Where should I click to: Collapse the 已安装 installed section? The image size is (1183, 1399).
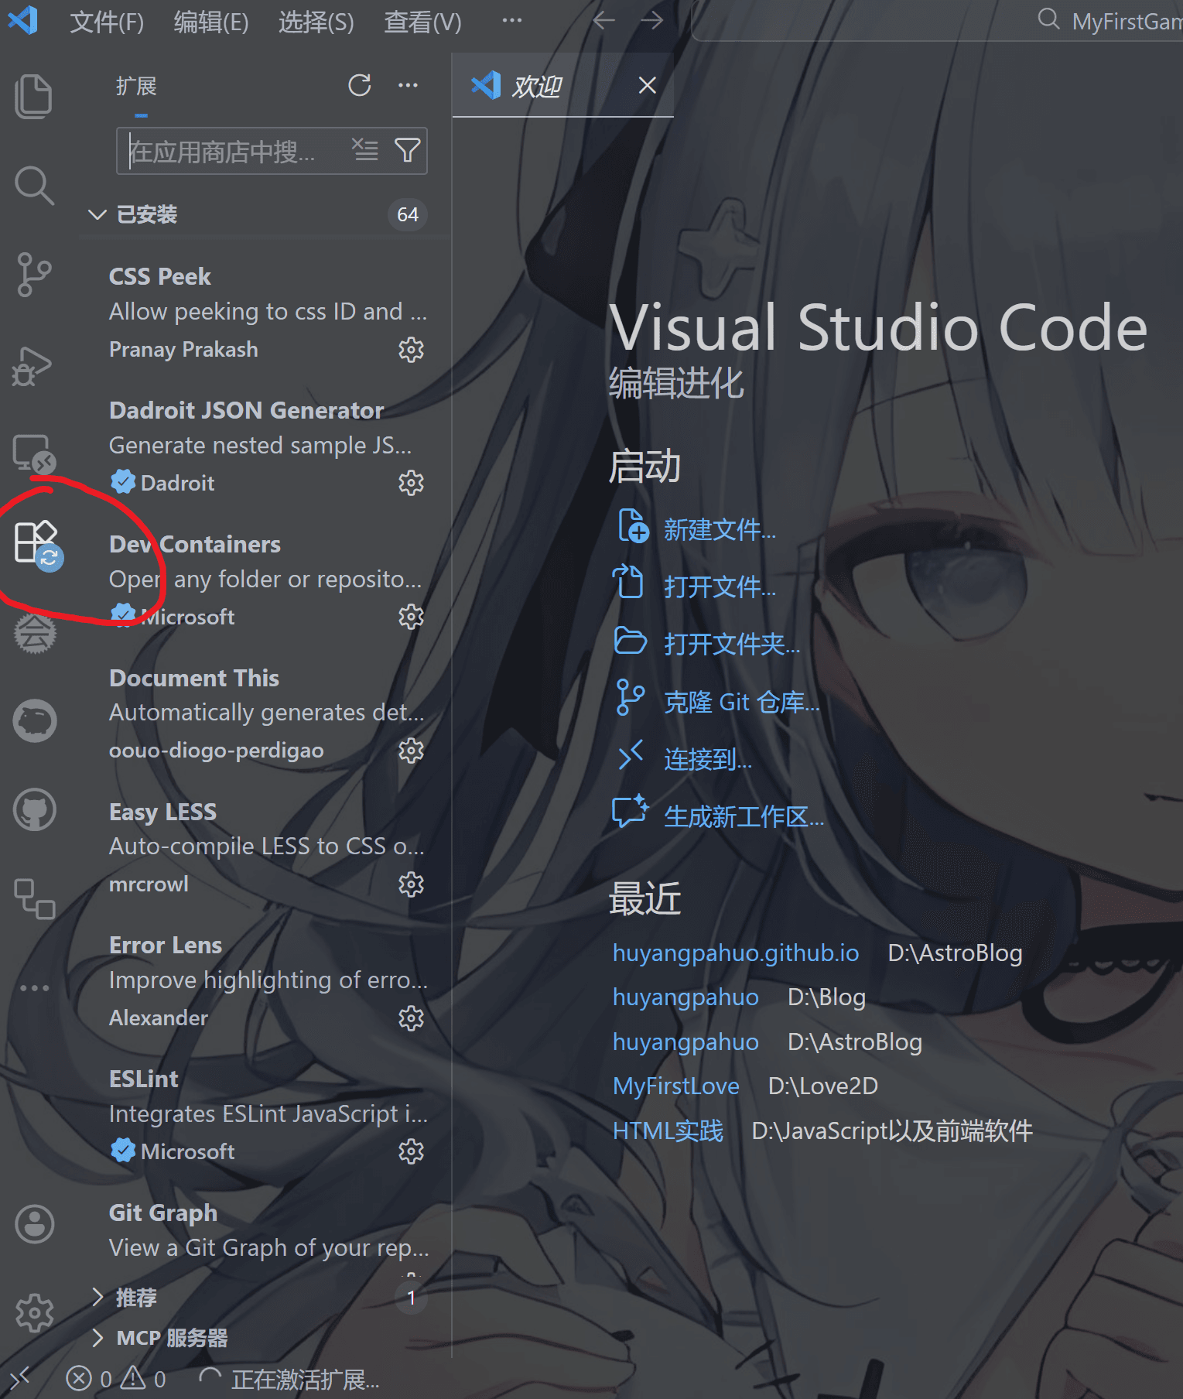[97, 214]
